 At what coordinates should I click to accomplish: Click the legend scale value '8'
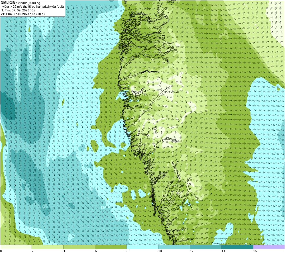coord(127,251)
